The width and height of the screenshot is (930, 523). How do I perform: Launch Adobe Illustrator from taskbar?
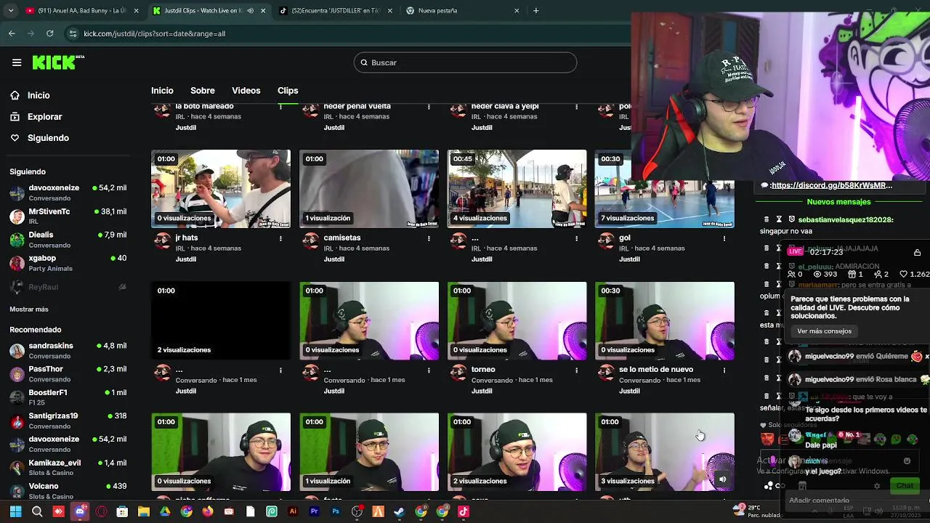point(293,511)
